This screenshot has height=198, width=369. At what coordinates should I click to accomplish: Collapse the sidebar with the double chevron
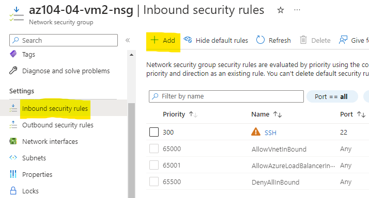pos(128,40)
